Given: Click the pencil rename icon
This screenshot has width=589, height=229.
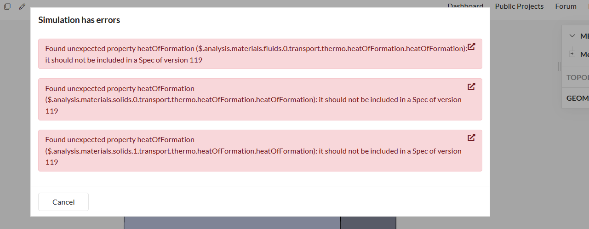Looking at the screenshot, I should click(x=23, y=6).
